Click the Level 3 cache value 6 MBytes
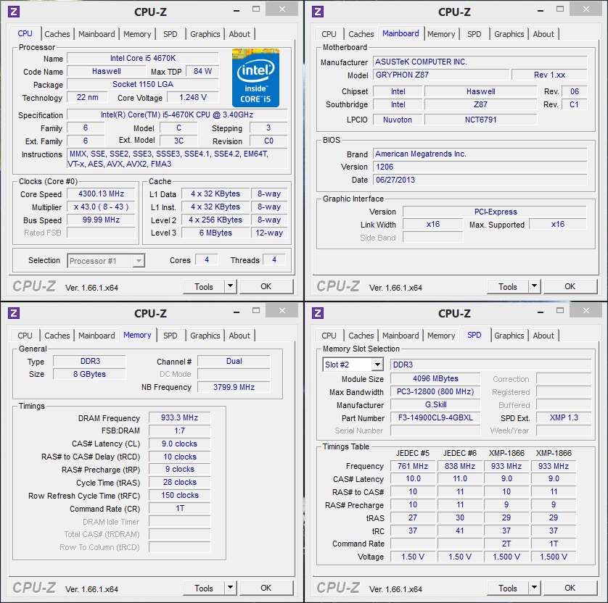 coord(215,233)
